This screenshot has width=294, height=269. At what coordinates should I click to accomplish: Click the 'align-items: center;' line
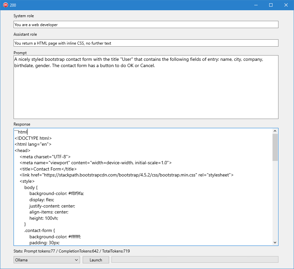coord(49,212)
